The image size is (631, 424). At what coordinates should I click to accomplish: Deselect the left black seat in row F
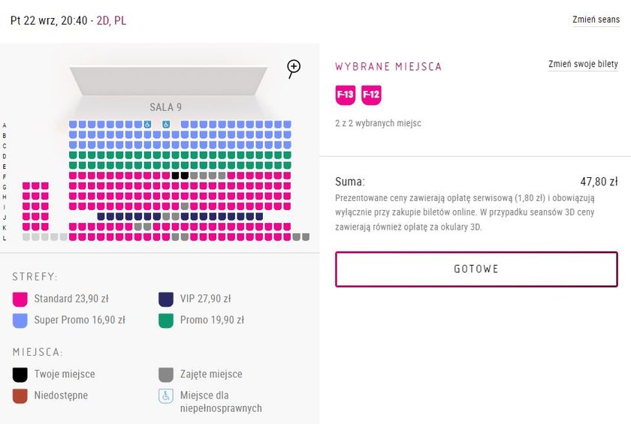coord(176,176)
